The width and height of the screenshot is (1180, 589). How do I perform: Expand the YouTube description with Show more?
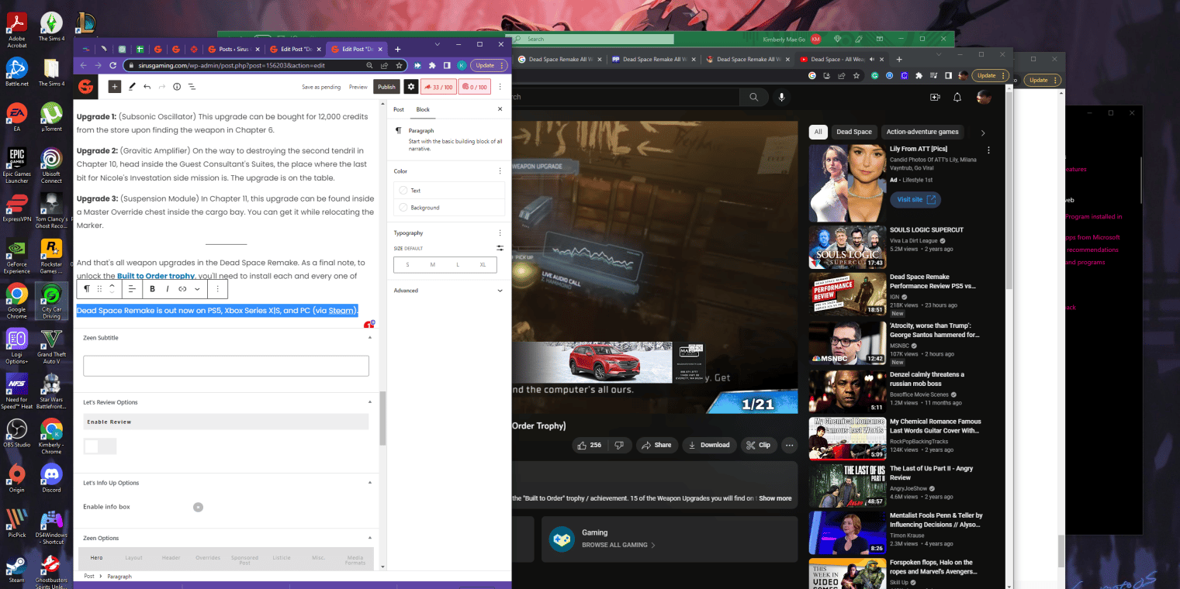coord(775,498)
